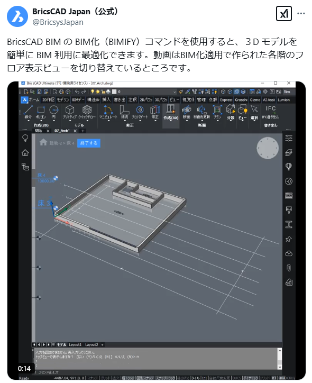Click the IFC書き出し export icon
Viewport: 312px width, 383px height.
pyautogui.click(x=271, y=112)
